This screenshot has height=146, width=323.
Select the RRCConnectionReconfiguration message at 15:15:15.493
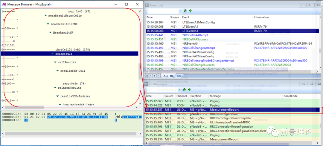coord(232,127)
